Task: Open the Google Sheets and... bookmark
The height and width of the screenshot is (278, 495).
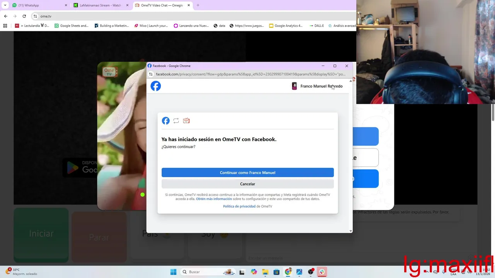Action: [72, 26]
